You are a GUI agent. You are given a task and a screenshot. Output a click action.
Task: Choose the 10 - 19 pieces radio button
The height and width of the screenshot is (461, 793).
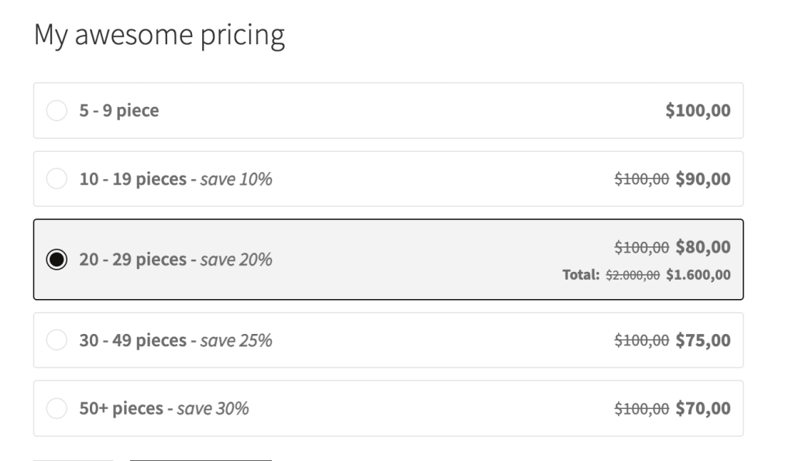57,179
